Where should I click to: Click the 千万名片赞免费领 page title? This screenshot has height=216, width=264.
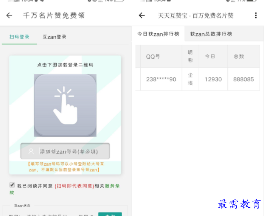point(54,16)
